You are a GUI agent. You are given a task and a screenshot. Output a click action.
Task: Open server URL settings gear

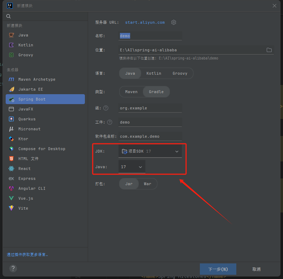pyautogui.click(x=174, y=22)
